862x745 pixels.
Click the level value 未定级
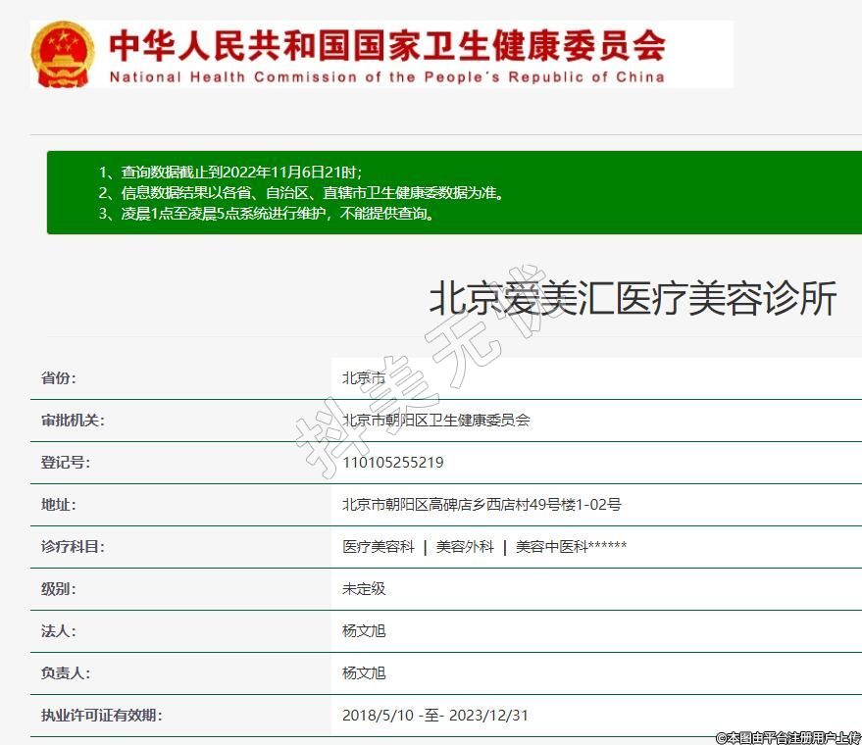(364, 589)
